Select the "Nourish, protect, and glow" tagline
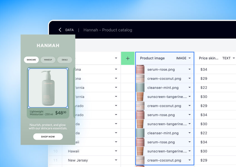The width and height of the screenshot is (236, 167). (x=48, y=126)
